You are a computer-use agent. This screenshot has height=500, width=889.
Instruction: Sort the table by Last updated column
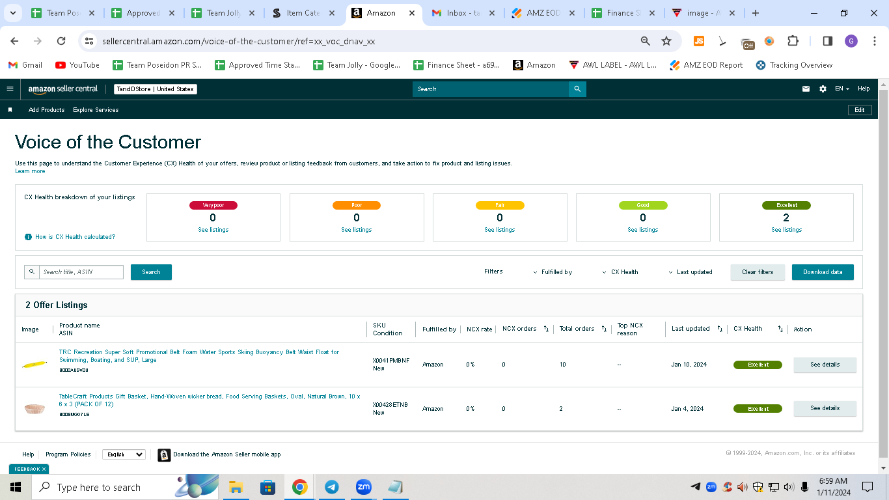pyautogui.click(x=720, y=329)
